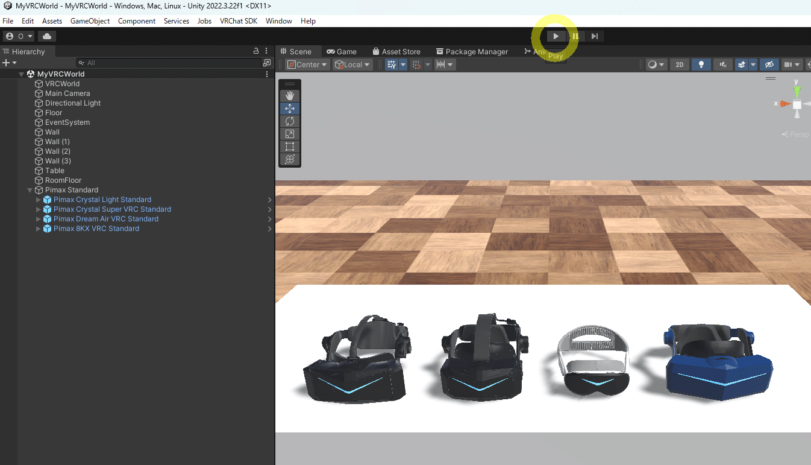Open the Hierarchy scene search picker icon

point(267,63)
